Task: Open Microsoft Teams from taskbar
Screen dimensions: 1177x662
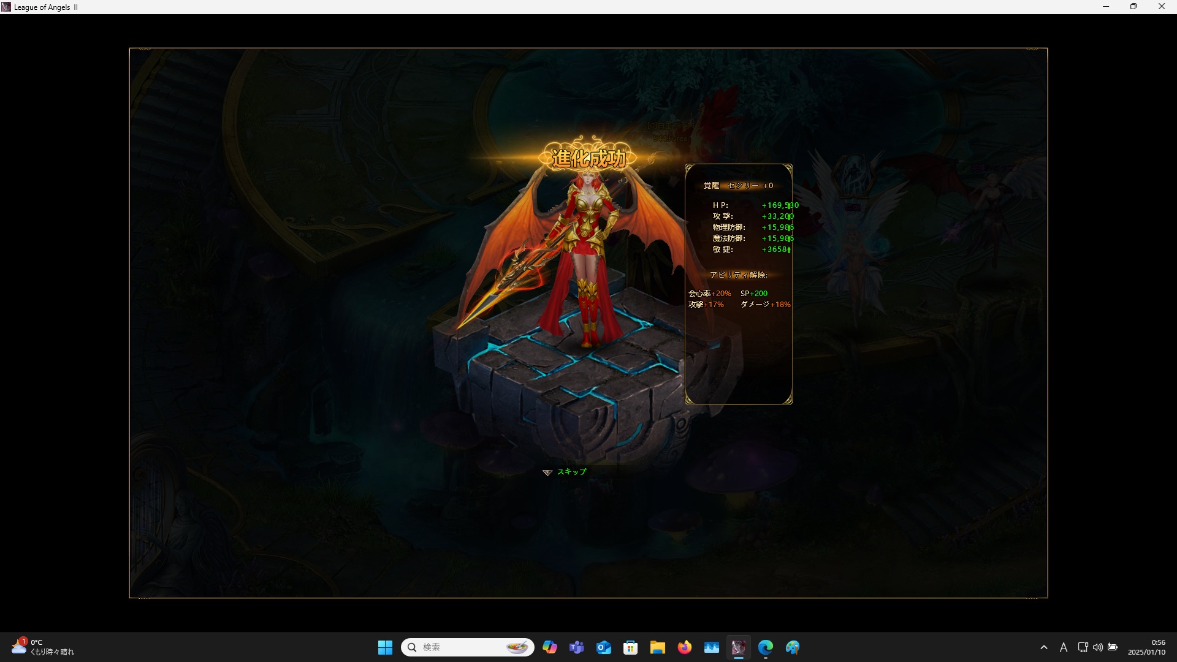Action: click(x=577, y=647)
